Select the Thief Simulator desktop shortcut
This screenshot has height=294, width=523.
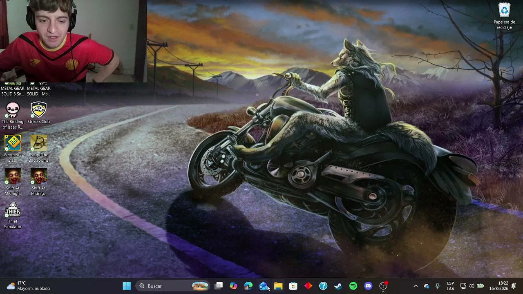pyautogui.click(x=13, y=215)
